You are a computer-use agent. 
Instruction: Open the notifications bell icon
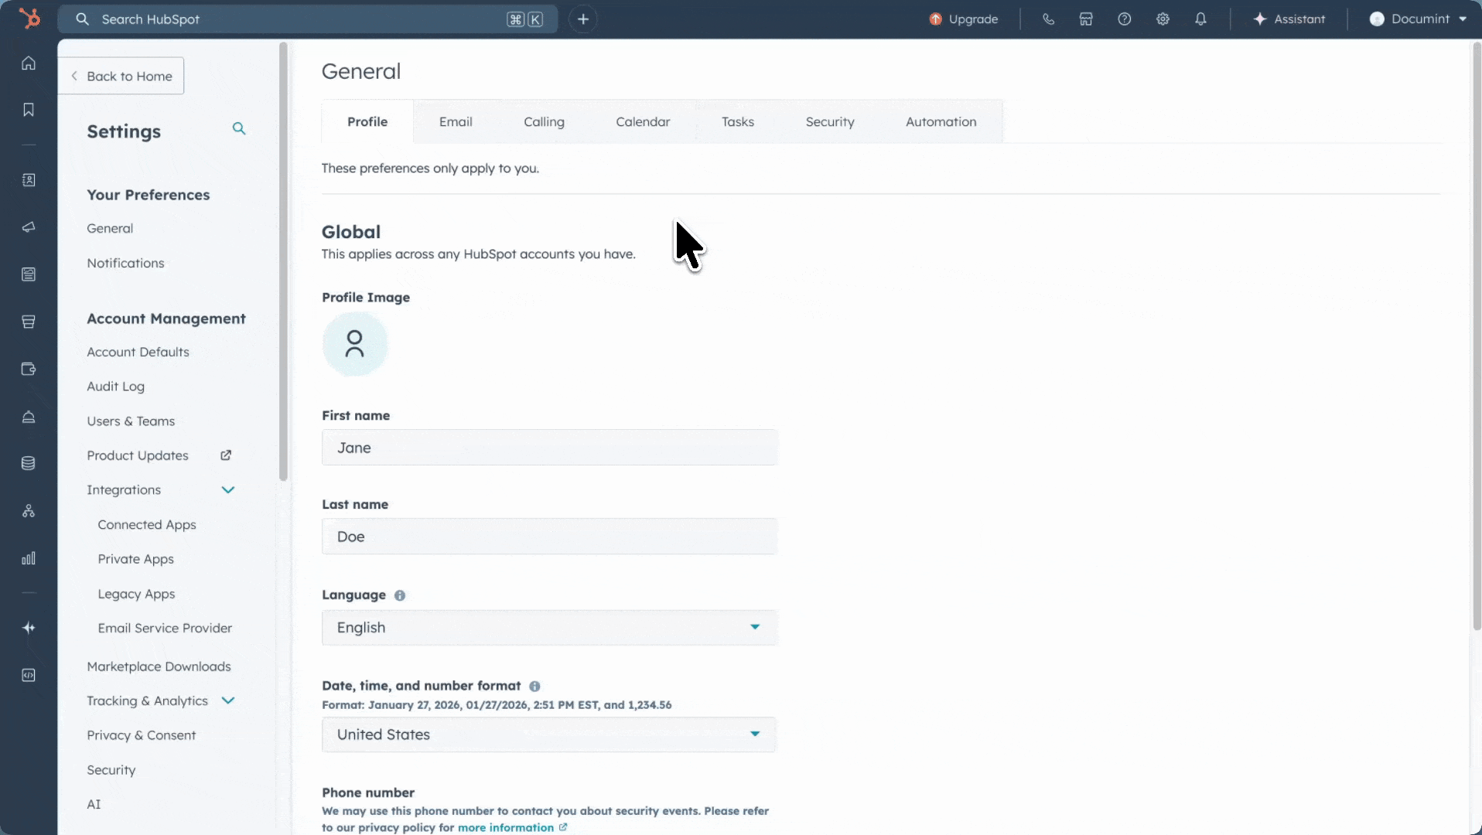coord(1200,19)
